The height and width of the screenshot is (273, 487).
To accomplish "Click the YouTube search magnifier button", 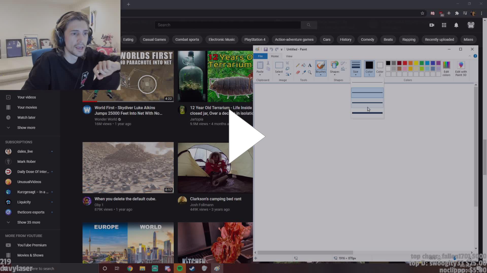I will pos(309,25).
